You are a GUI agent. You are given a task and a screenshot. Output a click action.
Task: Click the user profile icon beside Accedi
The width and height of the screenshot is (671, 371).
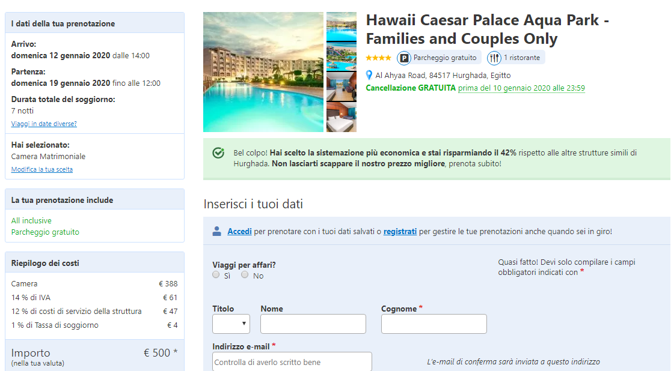click(x=217, y=231)
